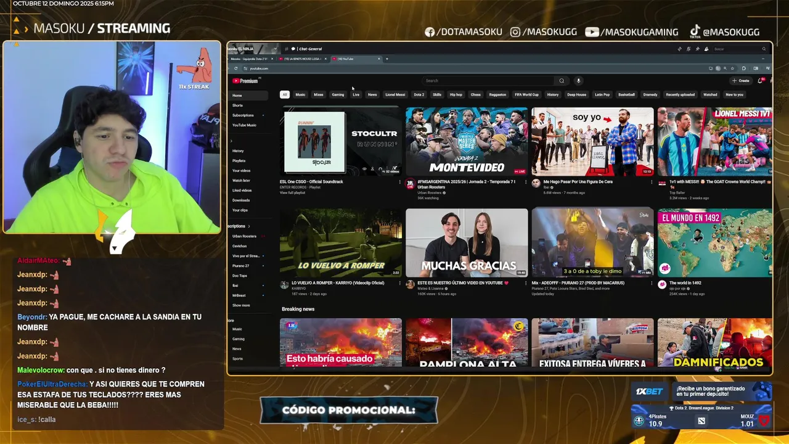The image size is (789, 444).
Task: Expand the collapsed sidebar section chevron
Action: tap(231, 141)
